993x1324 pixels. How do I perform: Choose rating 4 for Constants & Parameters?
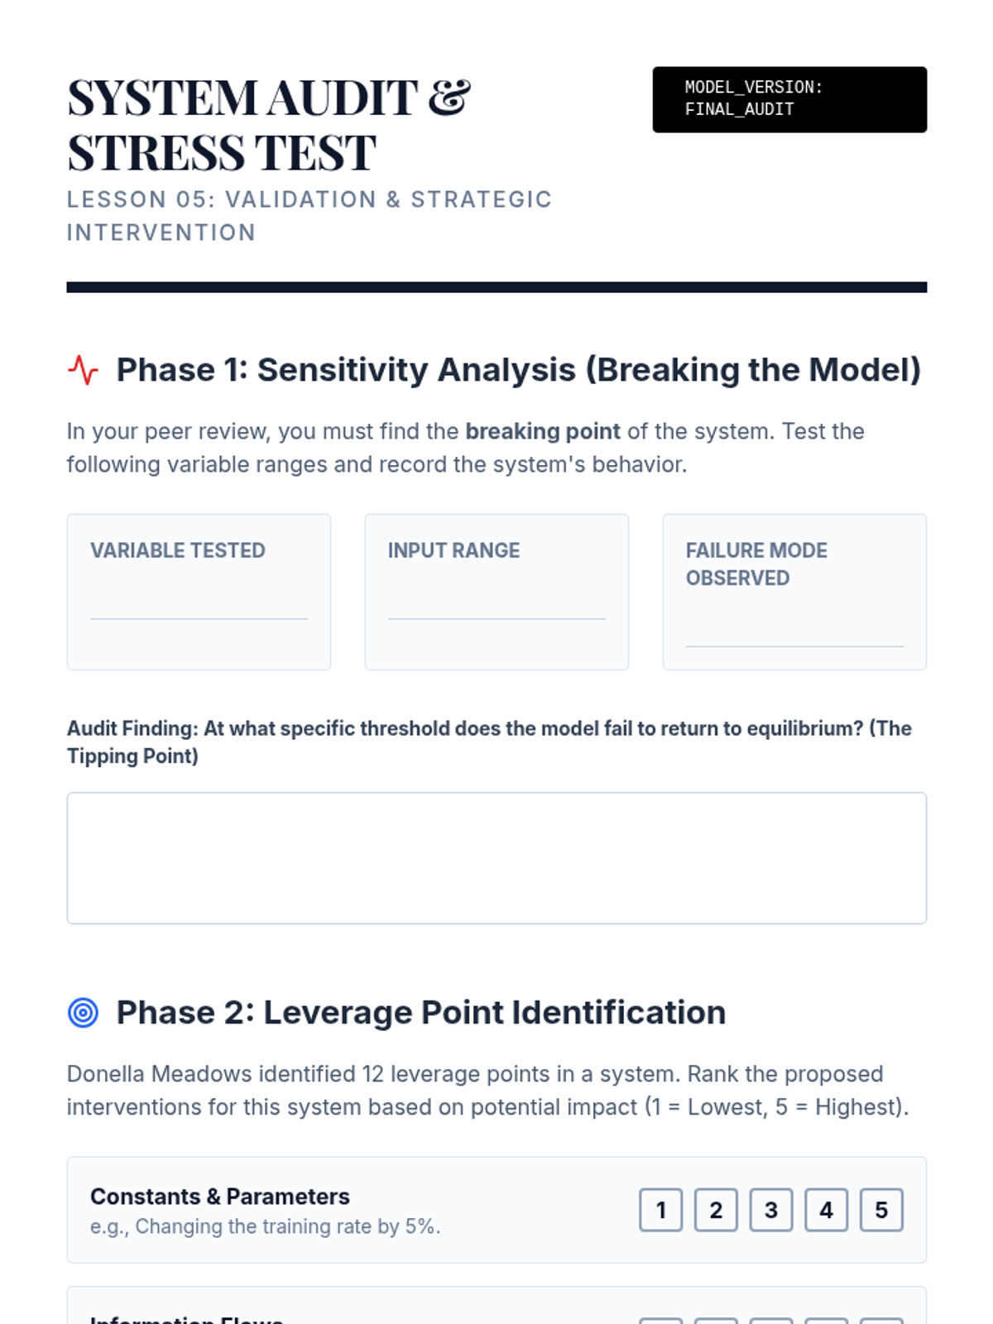coord(826,1210)
